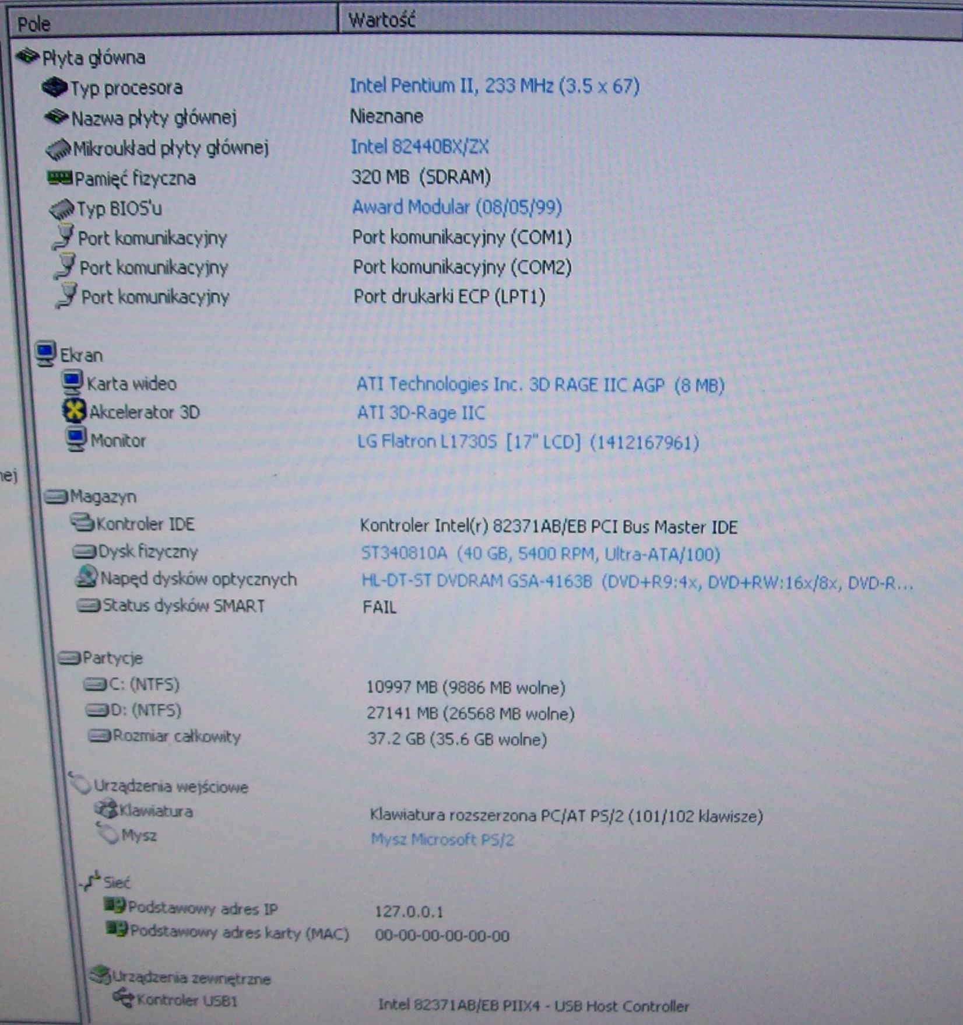Image resolution: width=963 pixels, height=1025 pixels.
Task: Open the ATI 3D-Rage IIC accelerator link
Action: pyautogui.click(x=421, y=413)
